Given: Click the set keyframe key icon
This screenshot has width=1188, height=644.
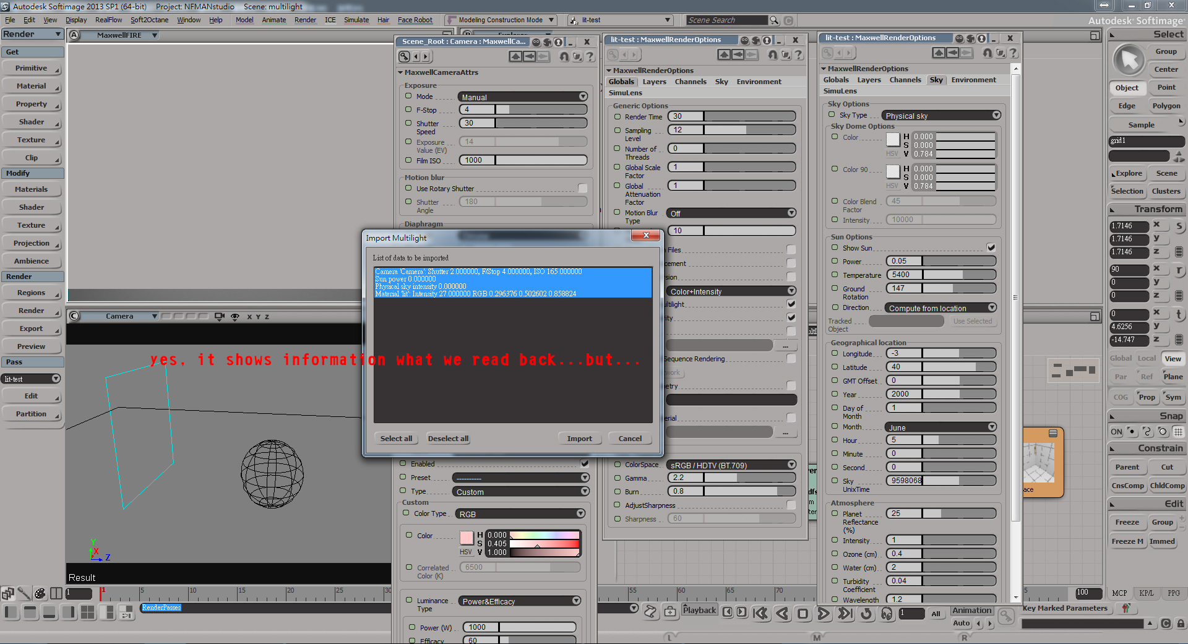Looking at the screenshot, I should click(x=1006, y=616).
